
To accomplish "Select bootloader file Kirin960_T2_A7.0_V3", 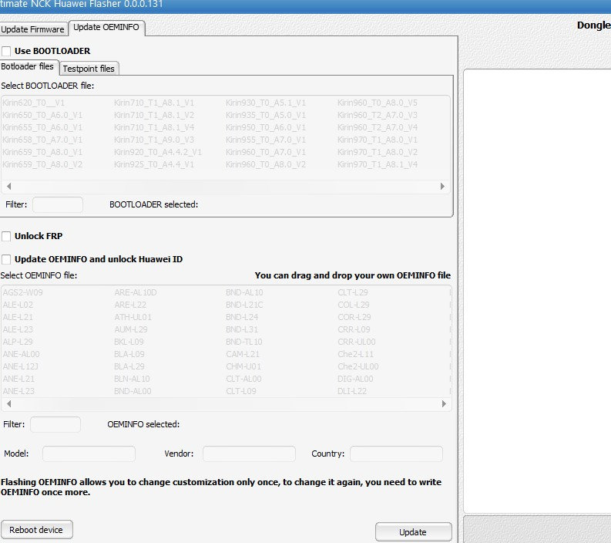I will (378, 116).
